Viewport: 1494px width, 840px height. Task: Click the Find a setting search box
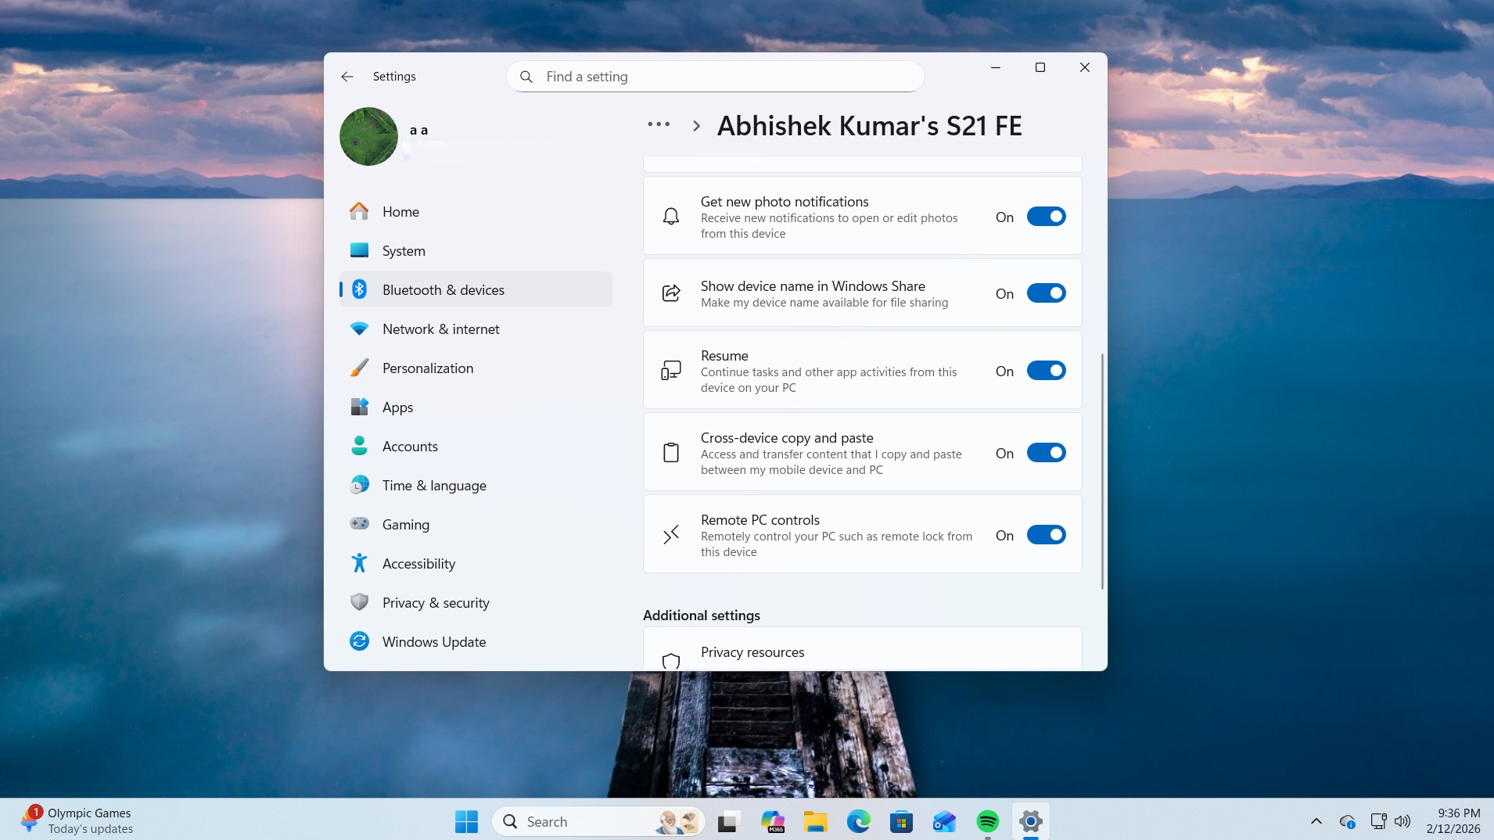click(x=714, y=76)
